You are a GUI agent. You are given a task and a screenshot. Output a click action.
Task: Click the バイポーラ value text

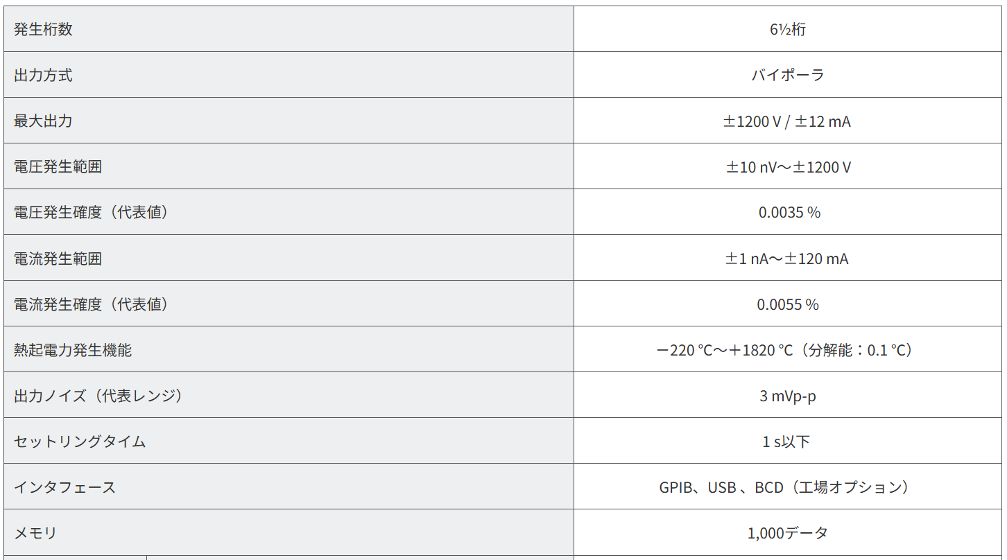[788, 76]
